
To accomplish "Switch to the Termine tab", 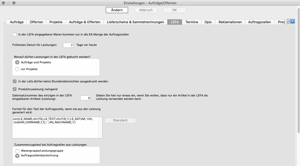I will 191,22.
